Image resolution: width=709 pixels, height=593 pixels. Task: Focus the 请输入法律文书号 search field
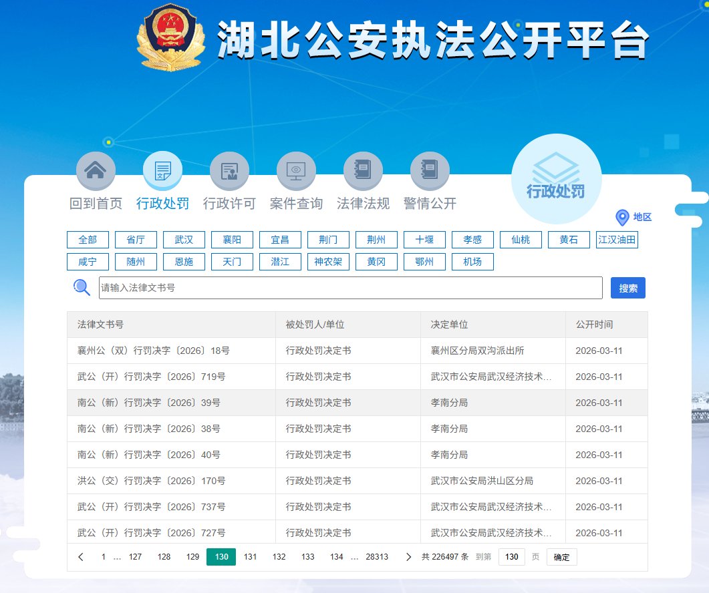pos(350,288)
